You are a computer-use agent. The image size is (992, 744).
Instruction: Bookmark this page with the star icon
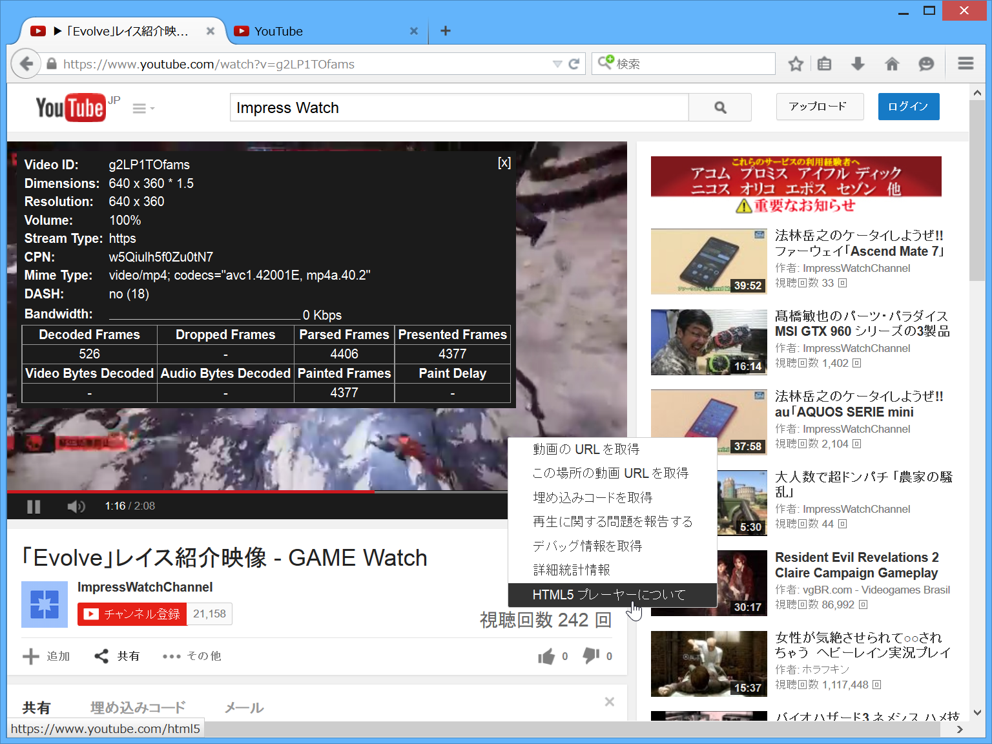point(795,63)
